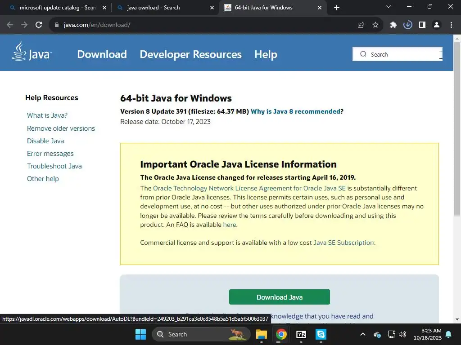461x345 pixels.
Task: Open the Chrome three-dot menu
Action: (451, 25)
